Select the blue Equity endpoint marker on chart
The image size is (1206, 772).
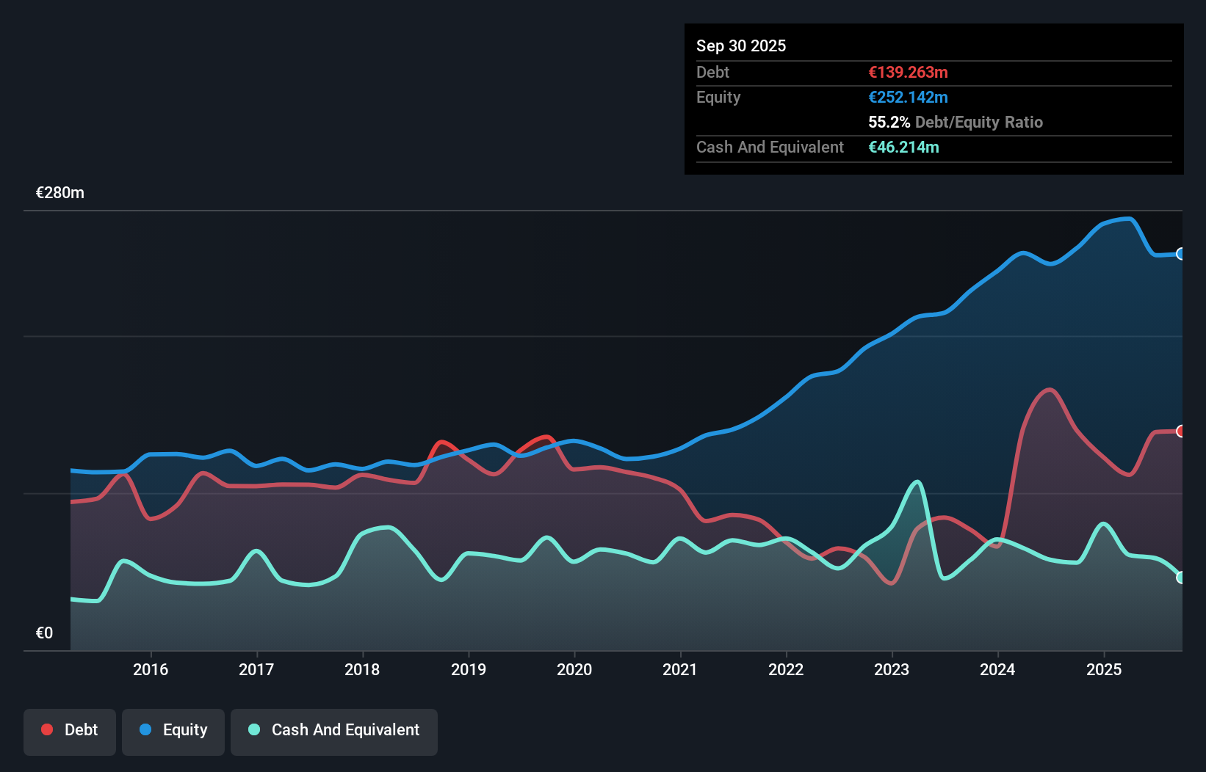tap(1181, 254)
